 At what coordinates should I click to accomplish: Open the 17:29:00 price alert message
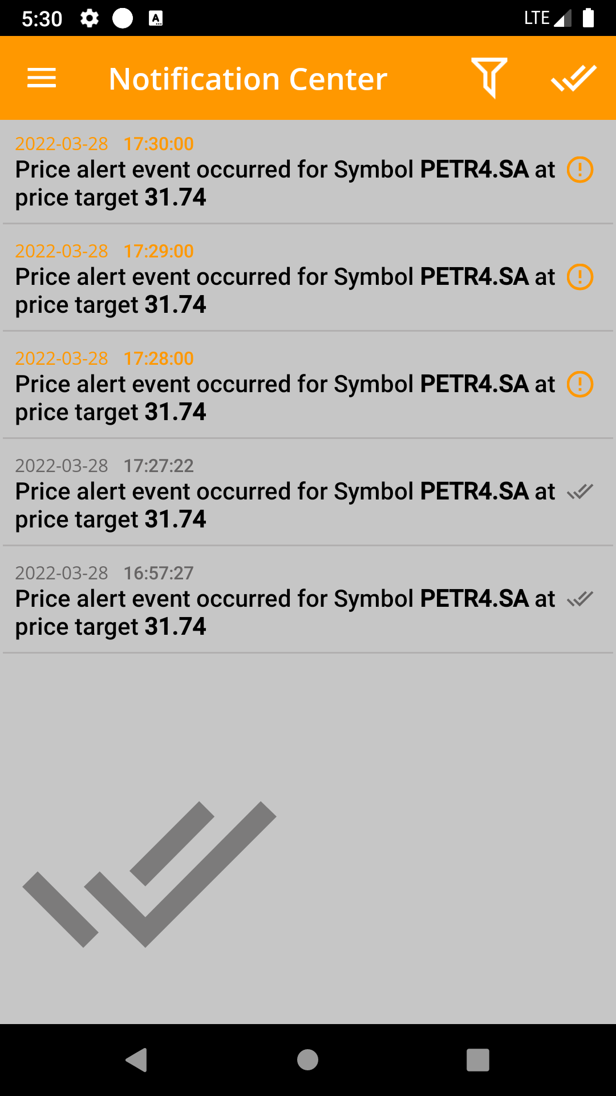pyautogui.click(x=285, y=291)
